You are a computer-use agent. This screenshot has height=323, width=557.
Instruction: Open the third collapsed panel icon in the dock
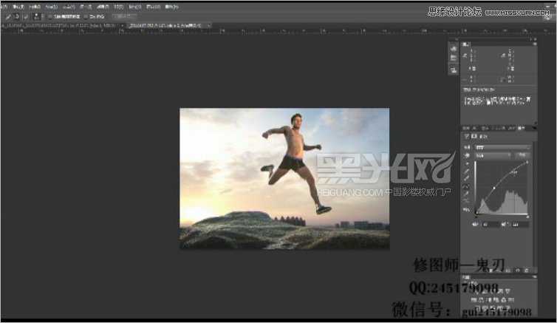pyautogui.click(x=453, y=69)
